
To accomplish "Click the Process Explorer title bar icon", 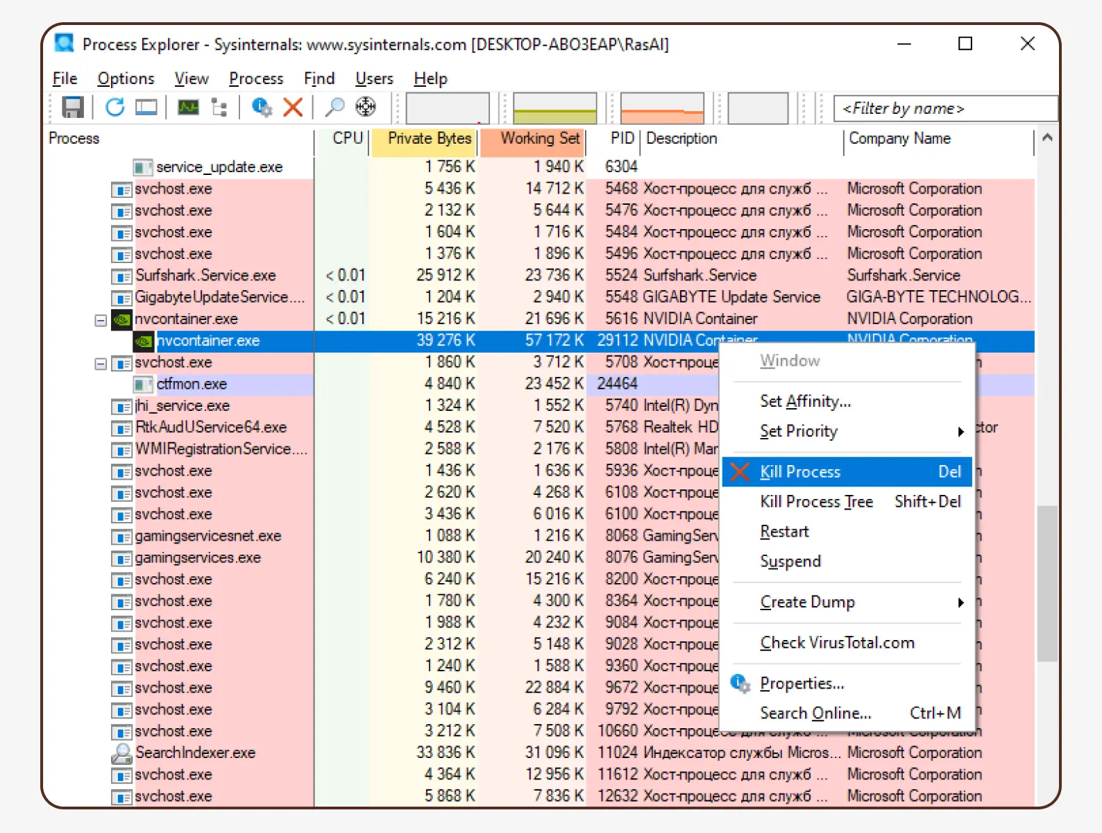I will (65, 43).
